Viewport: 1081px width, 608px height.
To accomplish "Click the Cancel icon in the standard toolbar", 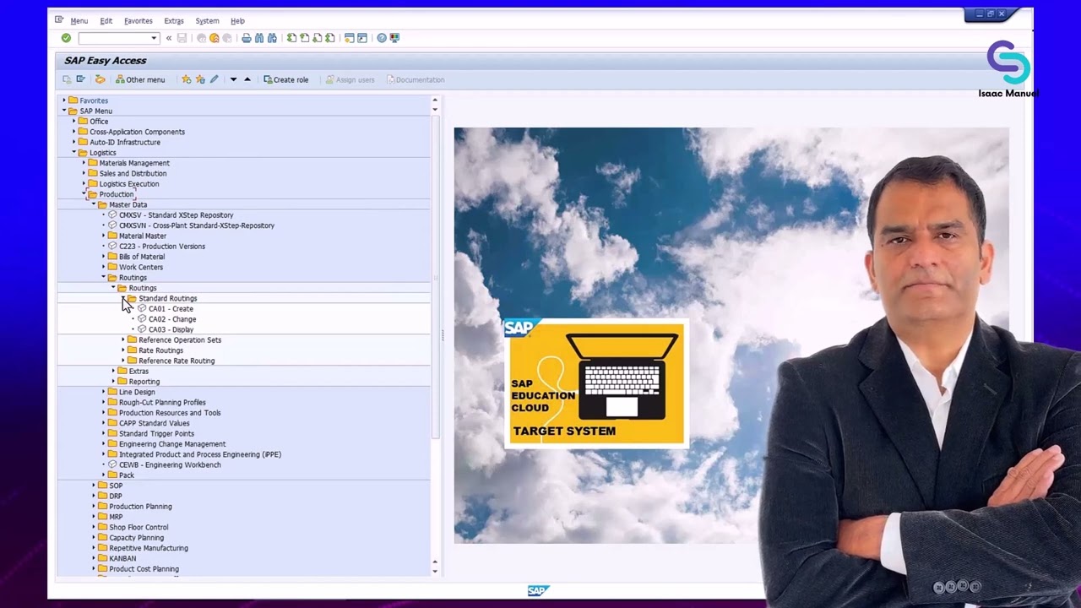I will (227, 38).
